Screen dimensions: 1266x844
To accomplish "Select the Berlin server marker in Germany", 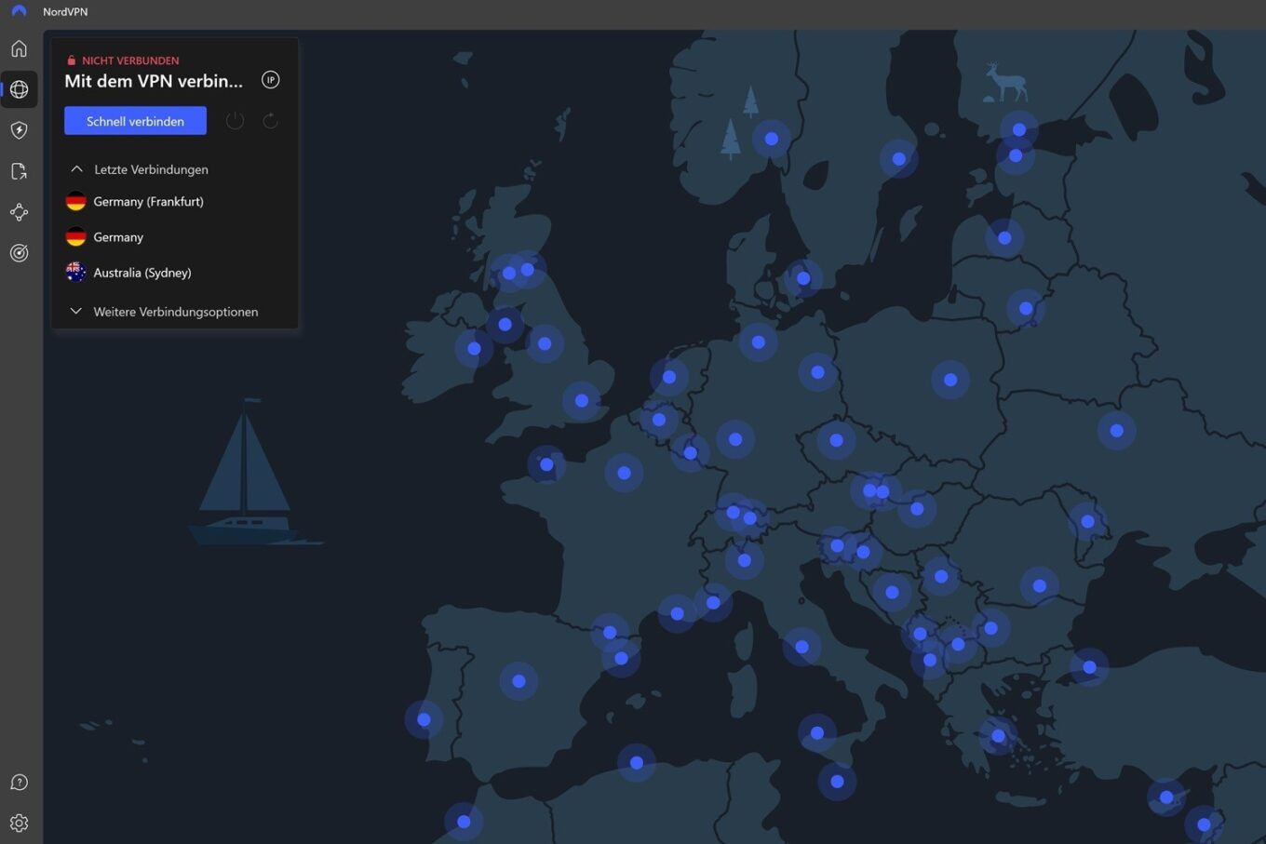I will (x=817, y=372).
